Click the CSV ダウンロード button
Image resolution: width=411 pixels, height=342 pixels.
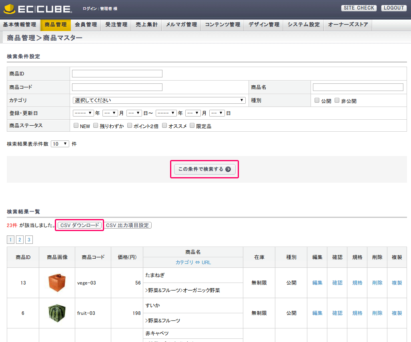point(79,225)
